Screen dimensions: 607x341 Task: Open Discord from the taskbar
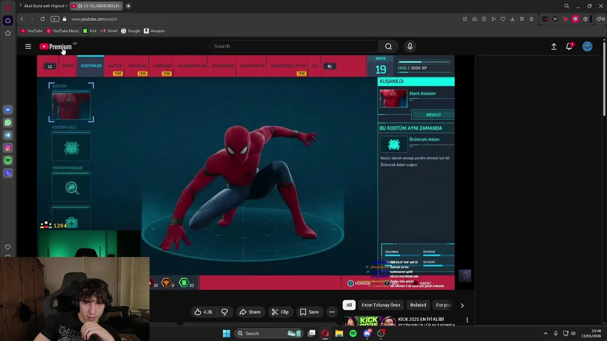367,333
